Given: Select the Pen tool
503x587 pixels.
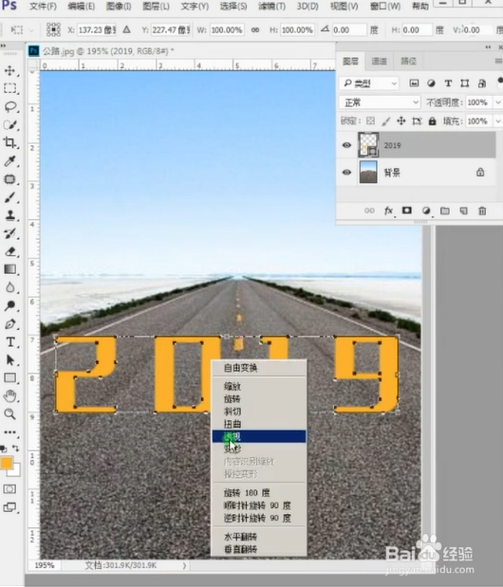Looking at the screenshot, I should [x=10, y=323].
